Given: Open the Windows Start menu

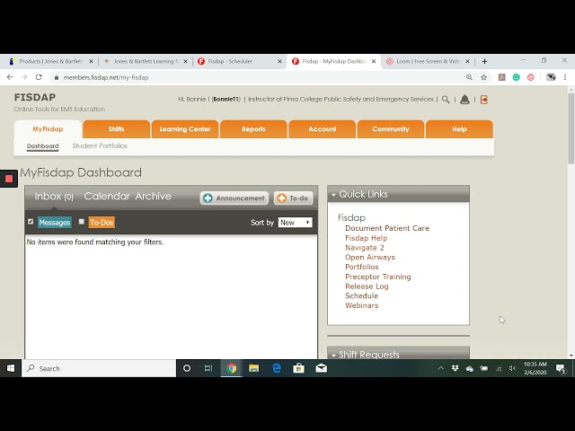Looking at the screenshot, I should tap(10, 368).
